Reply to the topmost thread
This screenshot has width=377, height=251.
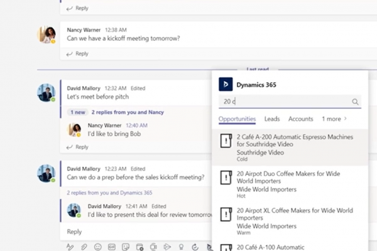(x=78, y=8)
